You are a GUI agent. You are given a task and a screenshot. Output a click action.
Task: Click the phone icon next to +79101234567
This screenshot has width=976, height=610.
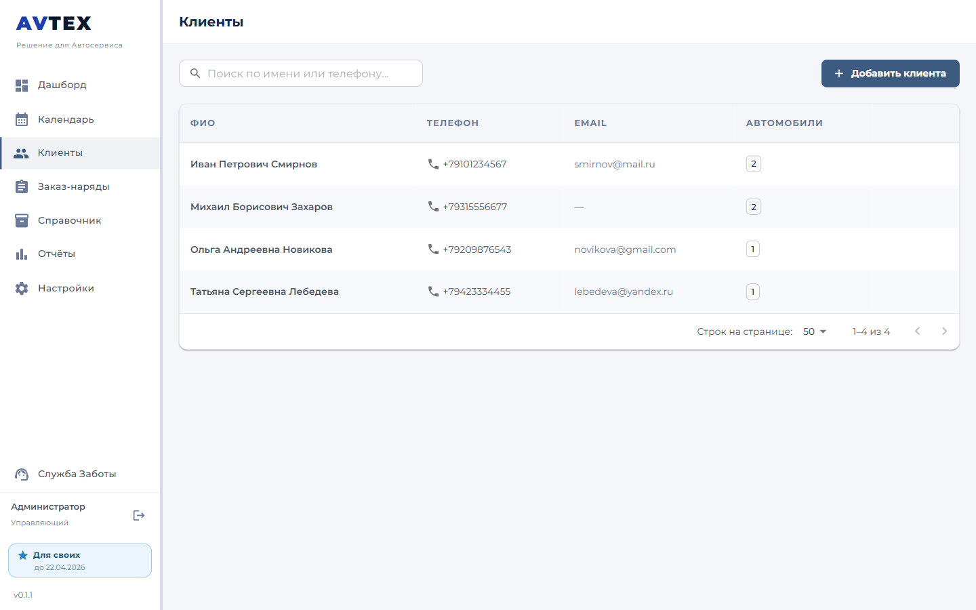click(x=432, y=163)
